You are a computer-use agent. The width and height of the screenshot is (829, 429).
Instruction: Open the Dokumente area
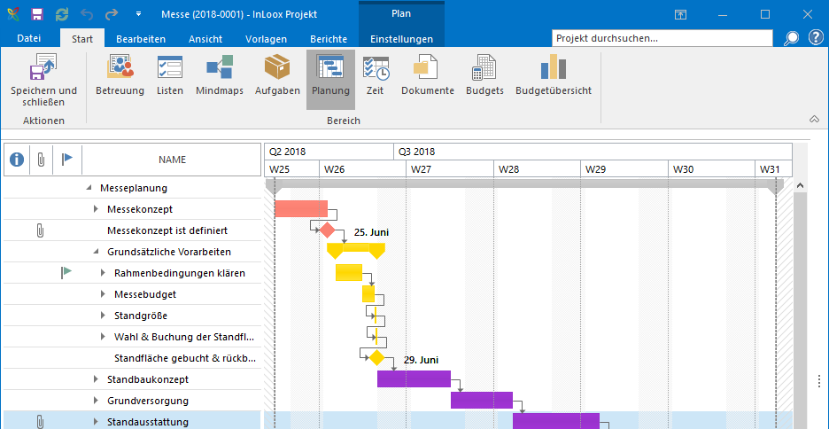coord(427,74)
